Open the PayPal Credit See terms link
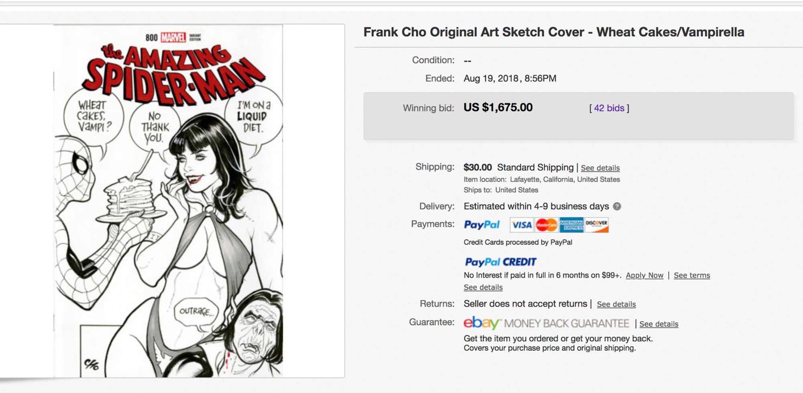This screenshot has height=393, width=803. (691, 275)
